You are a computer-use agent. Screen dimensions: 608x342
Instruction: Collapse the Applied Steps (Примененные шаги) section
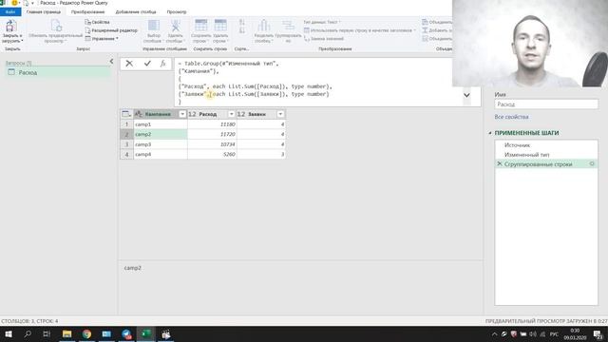(x=490, y=133)
